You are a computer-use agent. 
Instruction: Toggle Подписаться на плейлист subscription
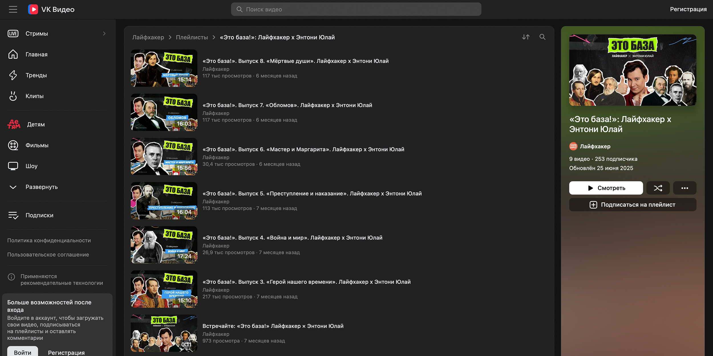632,205
